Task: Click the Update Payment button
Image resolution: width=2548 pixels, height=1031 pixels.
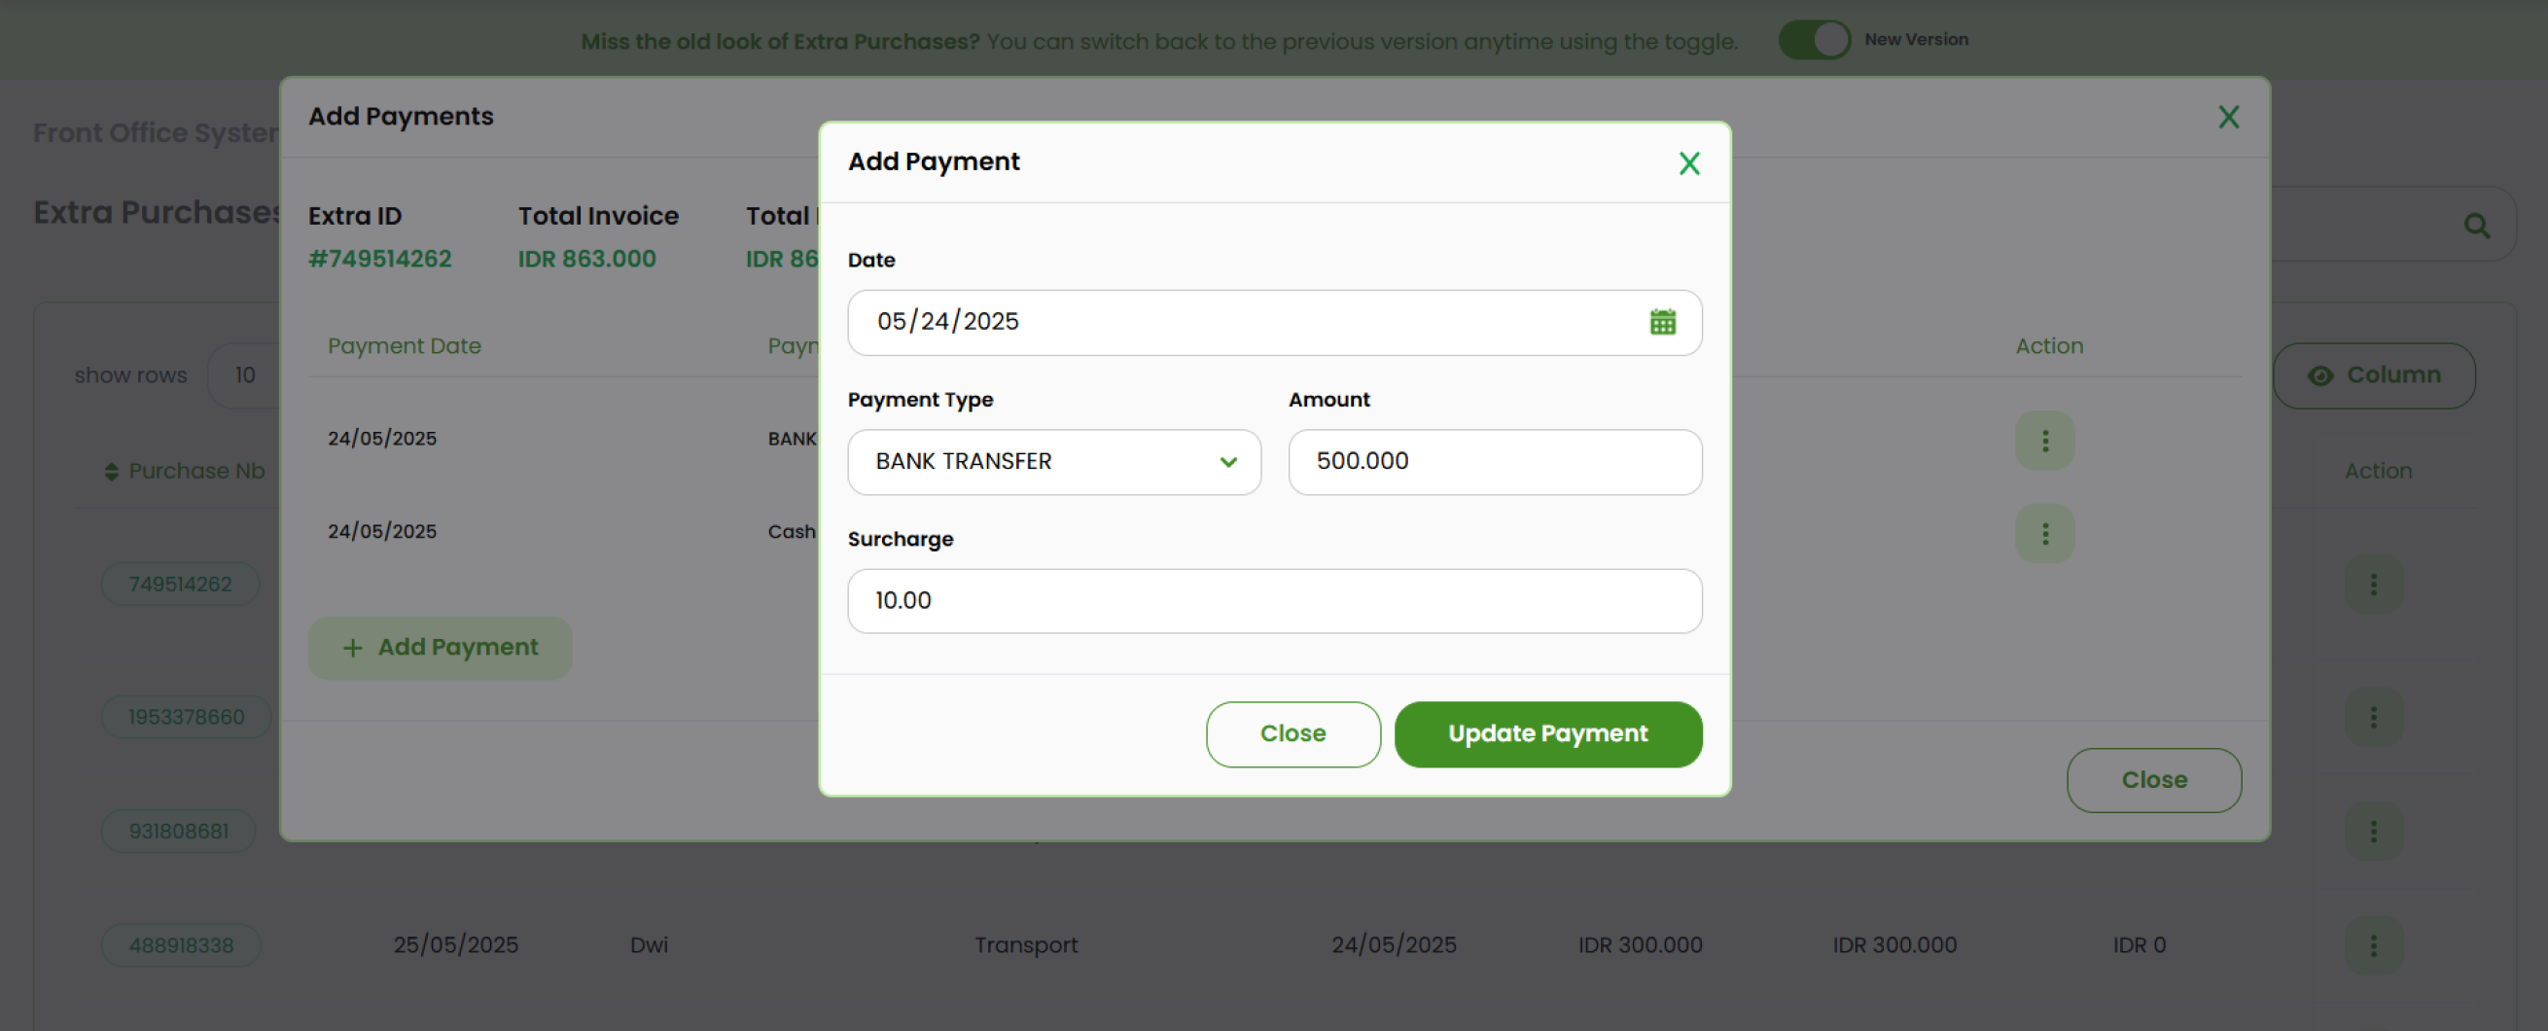Action: click(1547, 734)
